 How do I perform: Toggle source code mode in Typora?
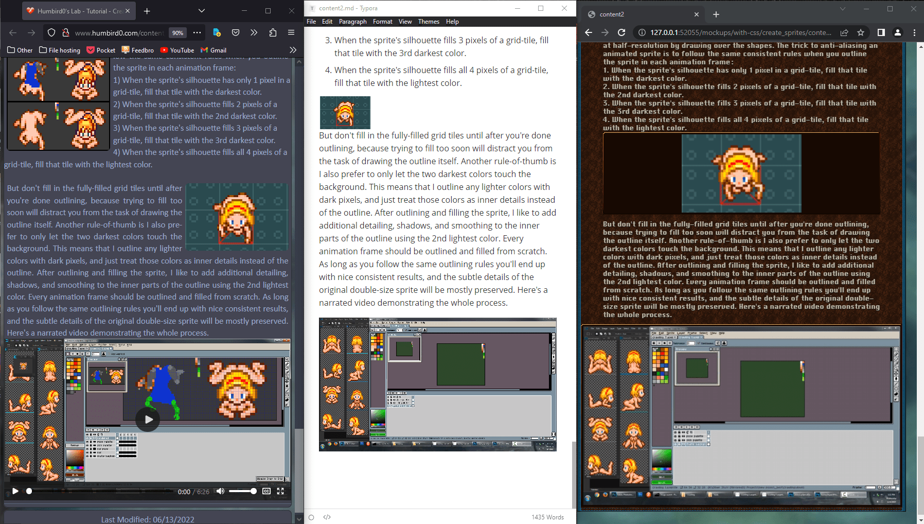pyautogui.click(x=327, y=517)
